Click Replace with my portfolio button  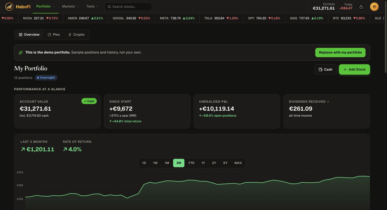tap(340, 52)
